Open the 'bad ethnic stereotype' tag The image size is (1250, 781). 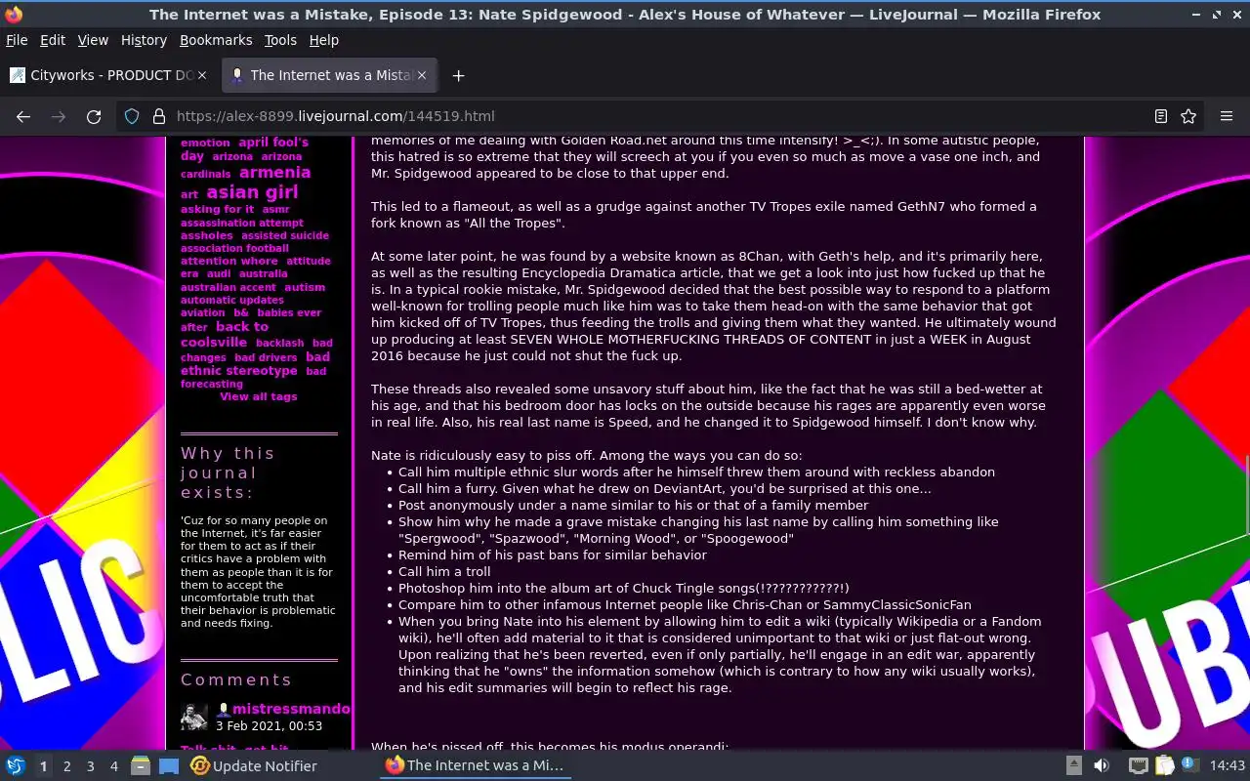pyautogui.click(x=256, y=364)
